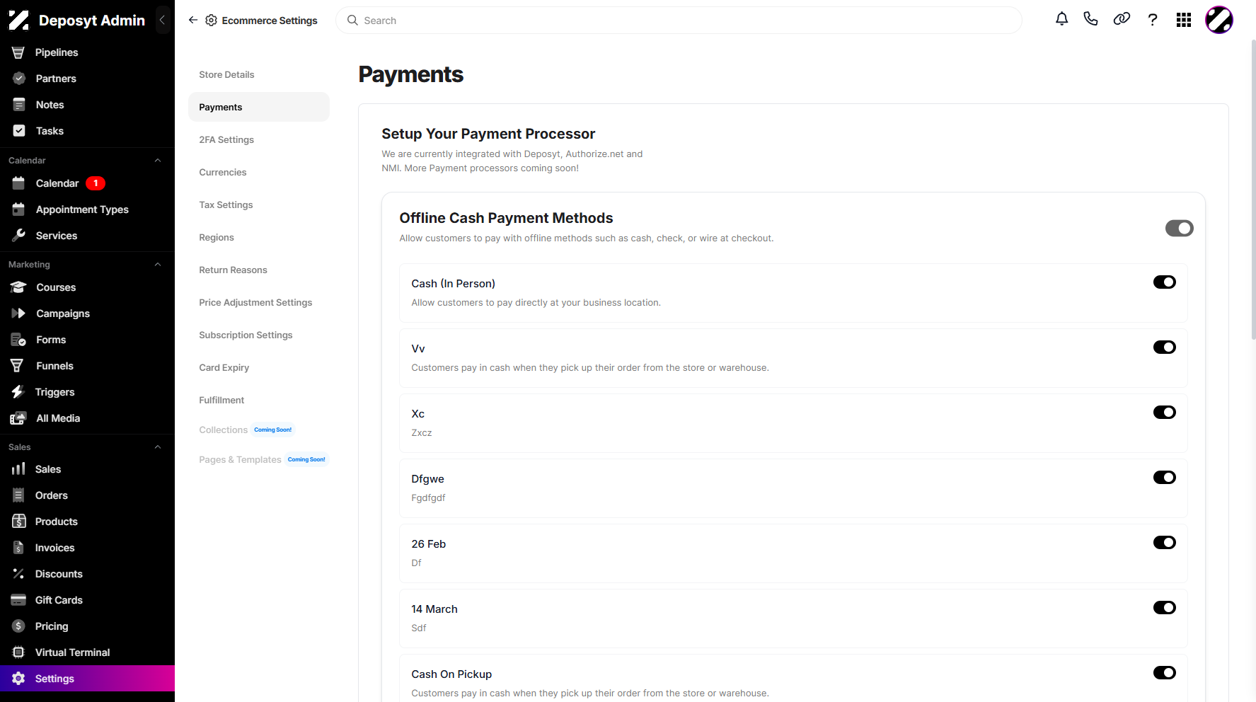Screen dimensions: 1256x702
Task: Collapse the Calendar sidebar section
Action: click(x=158, y=161)
